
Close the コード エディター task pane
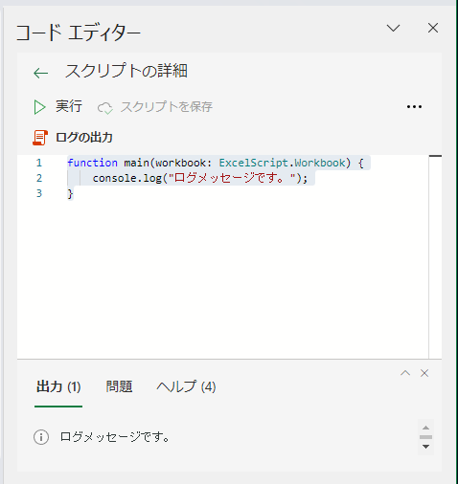pos(433,28)
